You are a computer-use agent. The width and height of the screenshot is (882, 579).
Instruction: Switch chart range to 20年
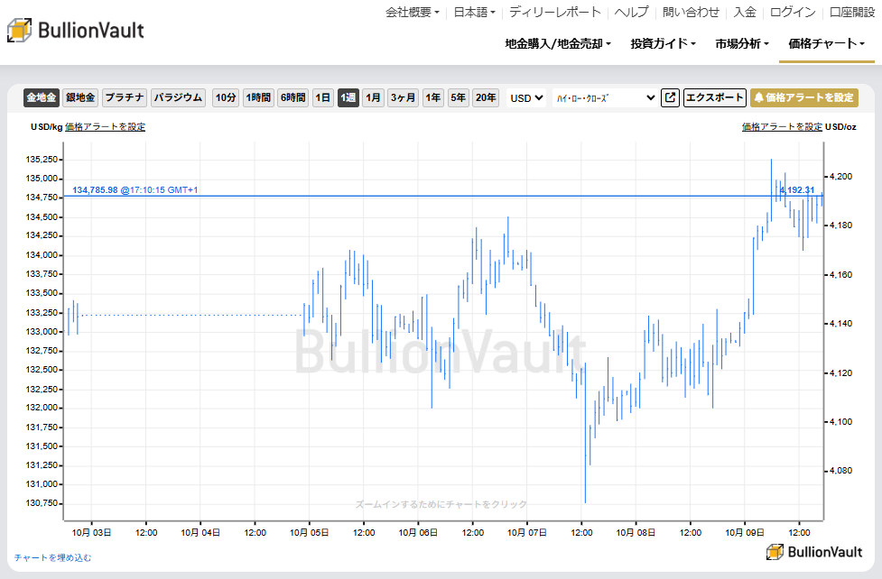click(x=486, y=97)
